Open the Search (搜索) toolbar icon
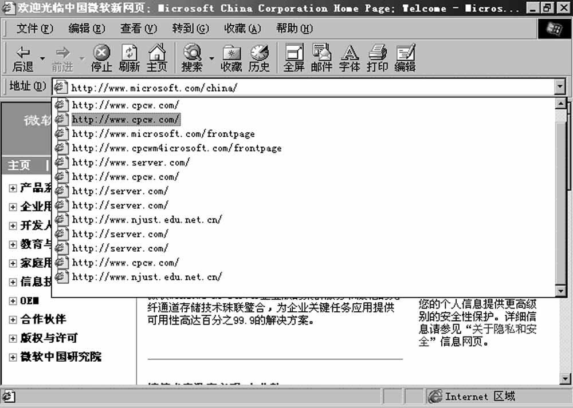Screen dimensions: 573x408 [191, 58]
